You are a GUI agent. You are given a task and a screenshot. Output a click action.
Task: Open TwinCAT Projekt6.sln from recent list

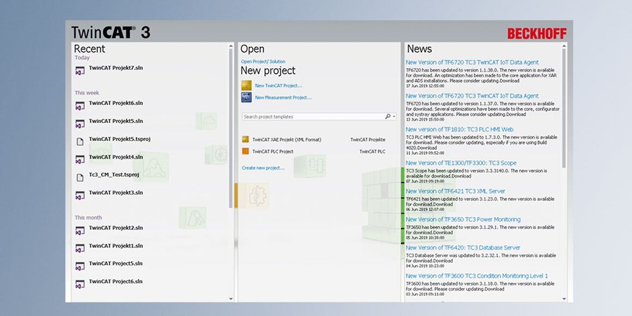tap(116, 103)
